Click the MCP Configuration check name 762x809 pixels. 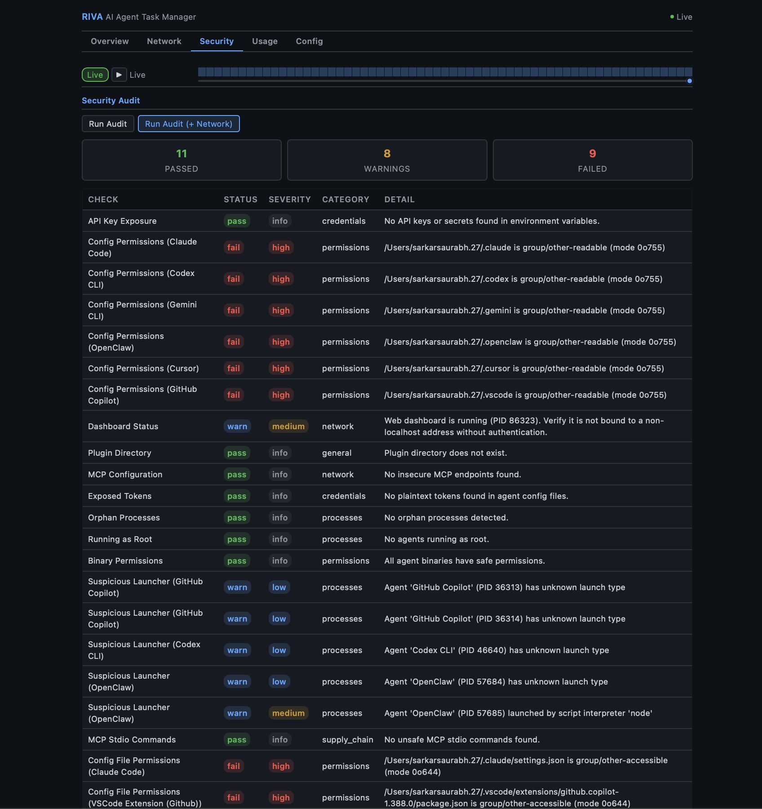click(125, 475)
